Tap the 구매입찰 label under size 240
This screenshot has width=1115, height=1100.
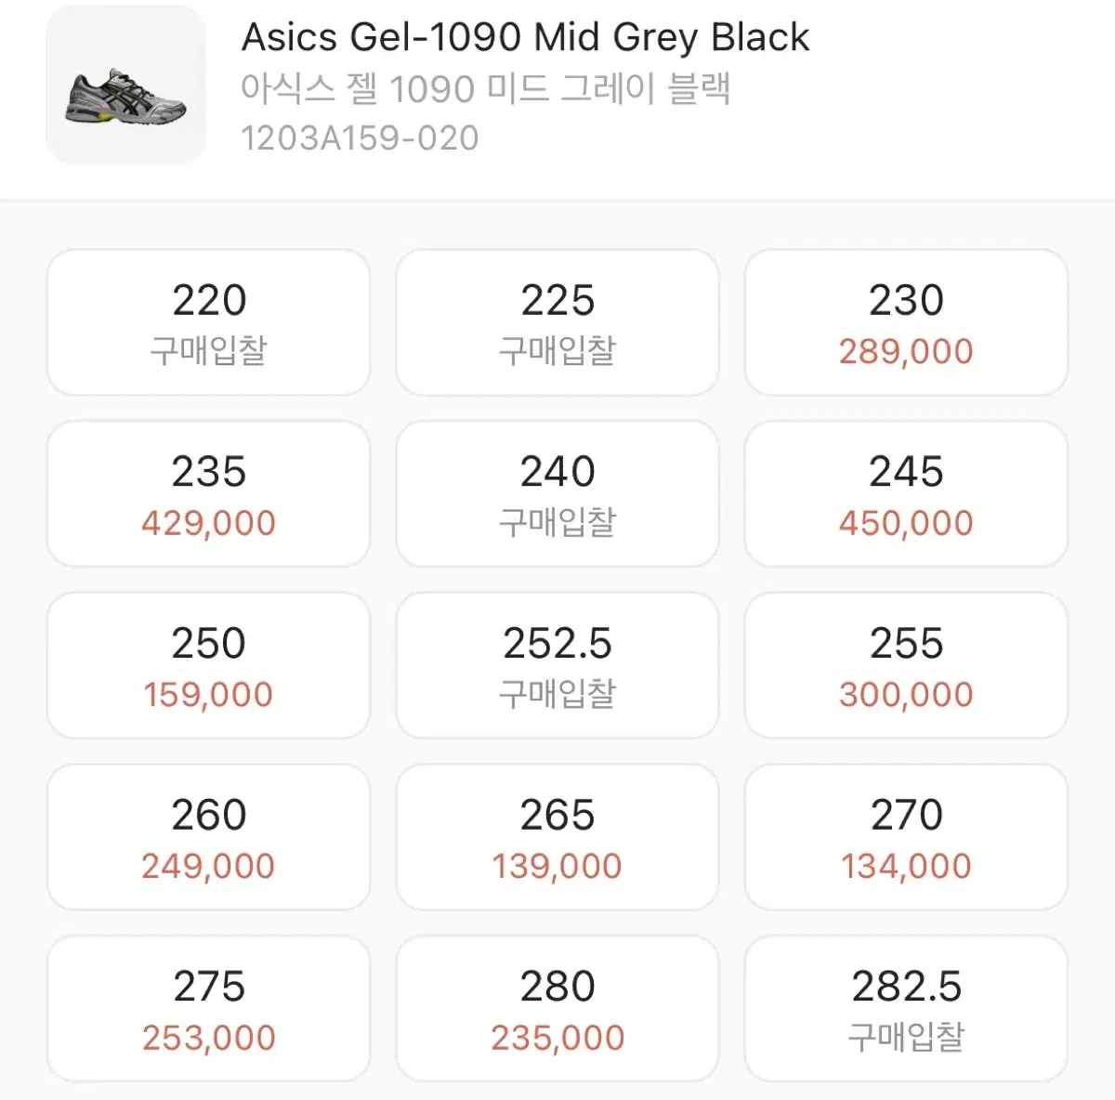point(557,522)
